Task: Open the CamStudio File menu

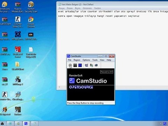Action: tap(70, 60)
